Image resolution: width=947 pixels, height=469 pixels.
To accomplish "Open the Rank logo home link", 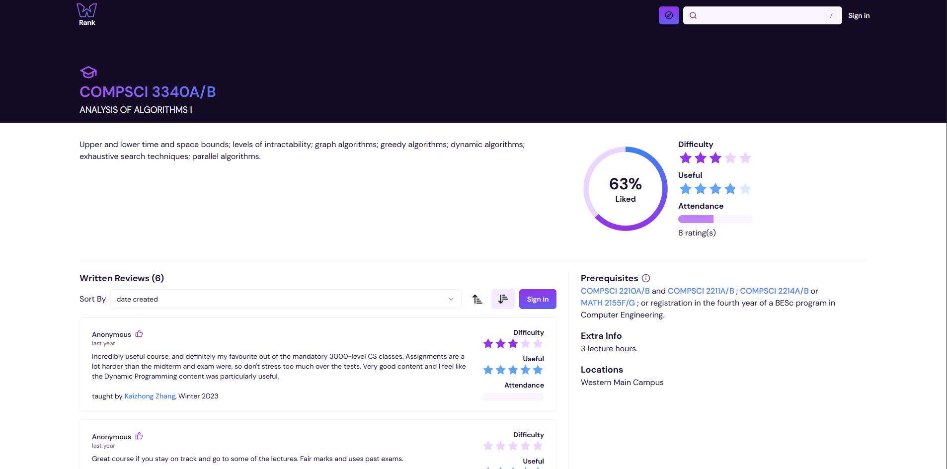I will tap(87, 15).
